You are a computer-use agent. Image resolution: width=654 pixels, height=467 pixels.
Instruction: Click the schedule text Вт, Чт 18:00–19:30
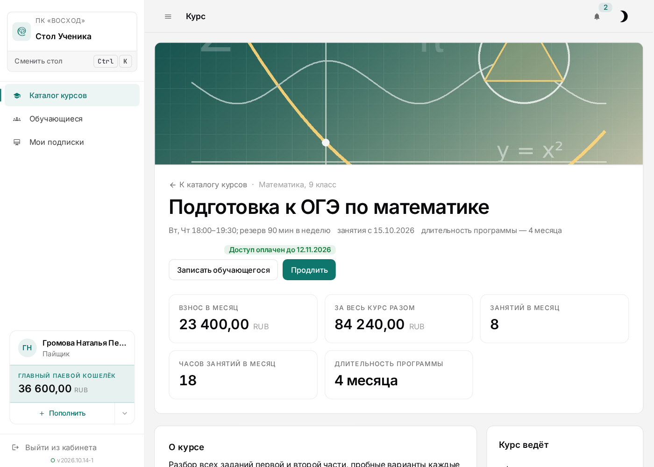[203, 231]
